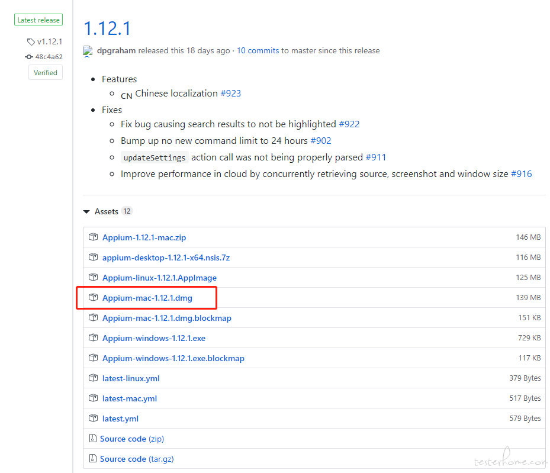This screenshot has height=473, width=550.
Task: Open pull request #923
Action: (x=231, y=94)
